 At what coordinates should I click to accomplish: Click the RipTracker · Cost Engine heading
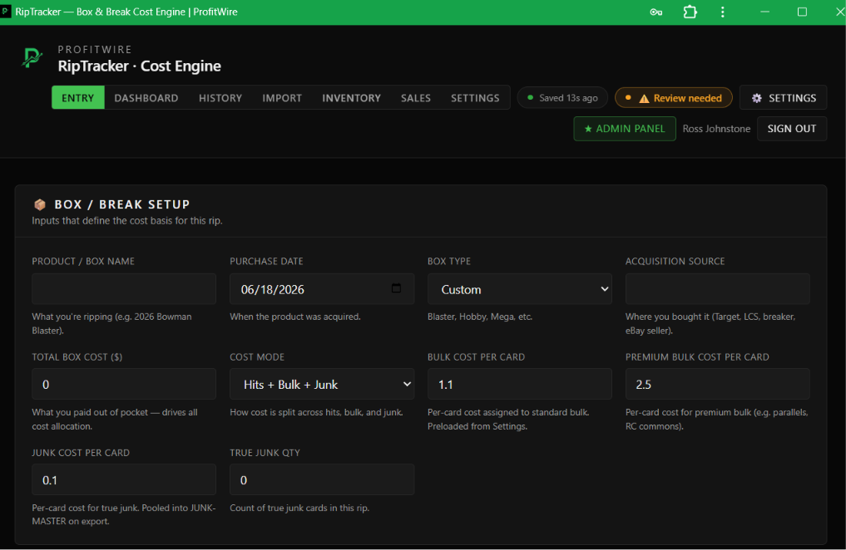click(x=139, y=66)
